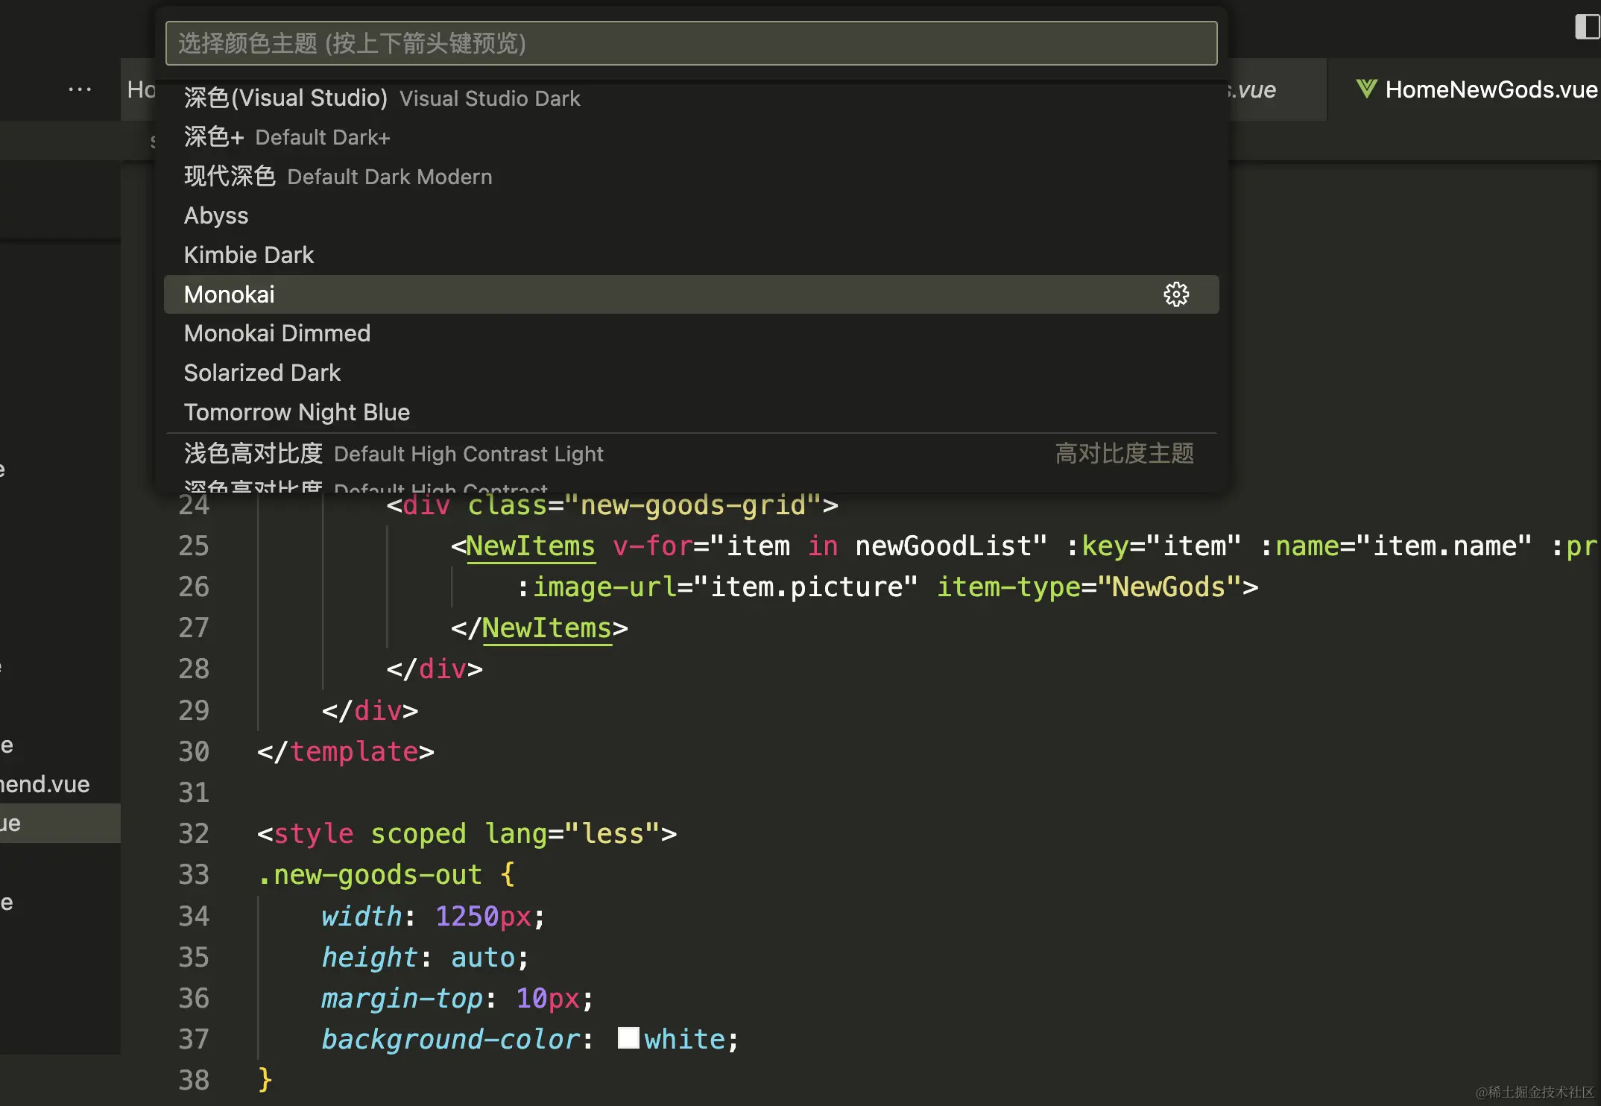Choose the Default Dark+ theme
The height and width of the screenshot is (1106, 1601).
pyautogui.click(x=287, y=137)
